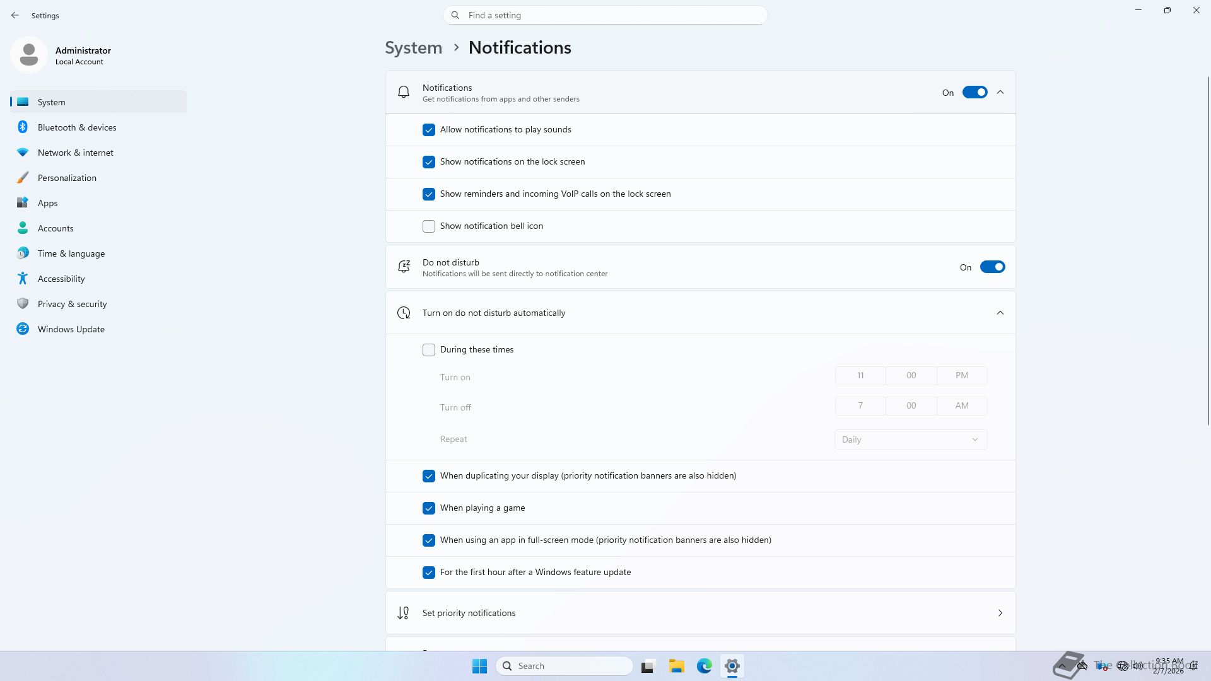
Task: Check During these times checkbox
Action: 429,350
